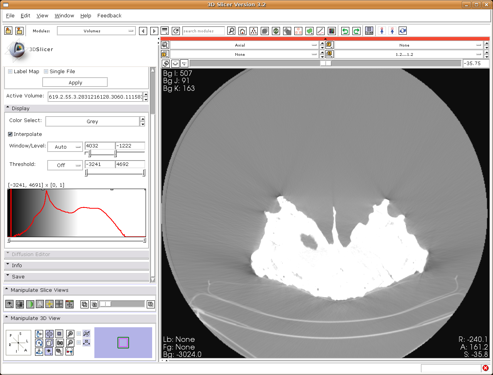
Task: Click the load scene toolbar icon
Action: [x=8, y=31]
